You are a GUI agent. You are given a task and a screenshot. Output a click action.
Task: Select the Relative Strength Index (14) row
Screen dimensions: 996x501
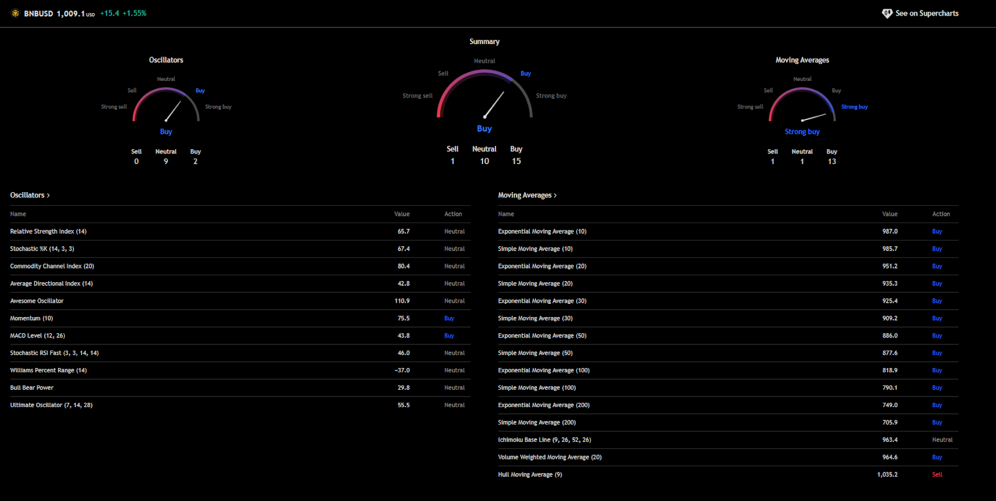49,231
